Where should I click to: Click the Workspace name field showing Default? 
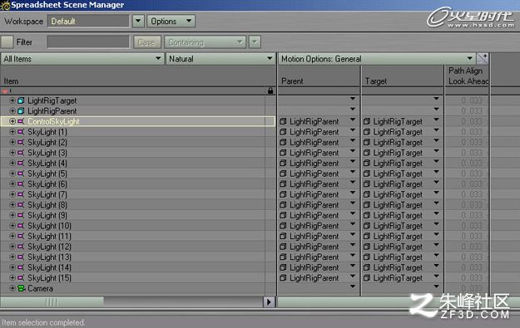point(88,21)
